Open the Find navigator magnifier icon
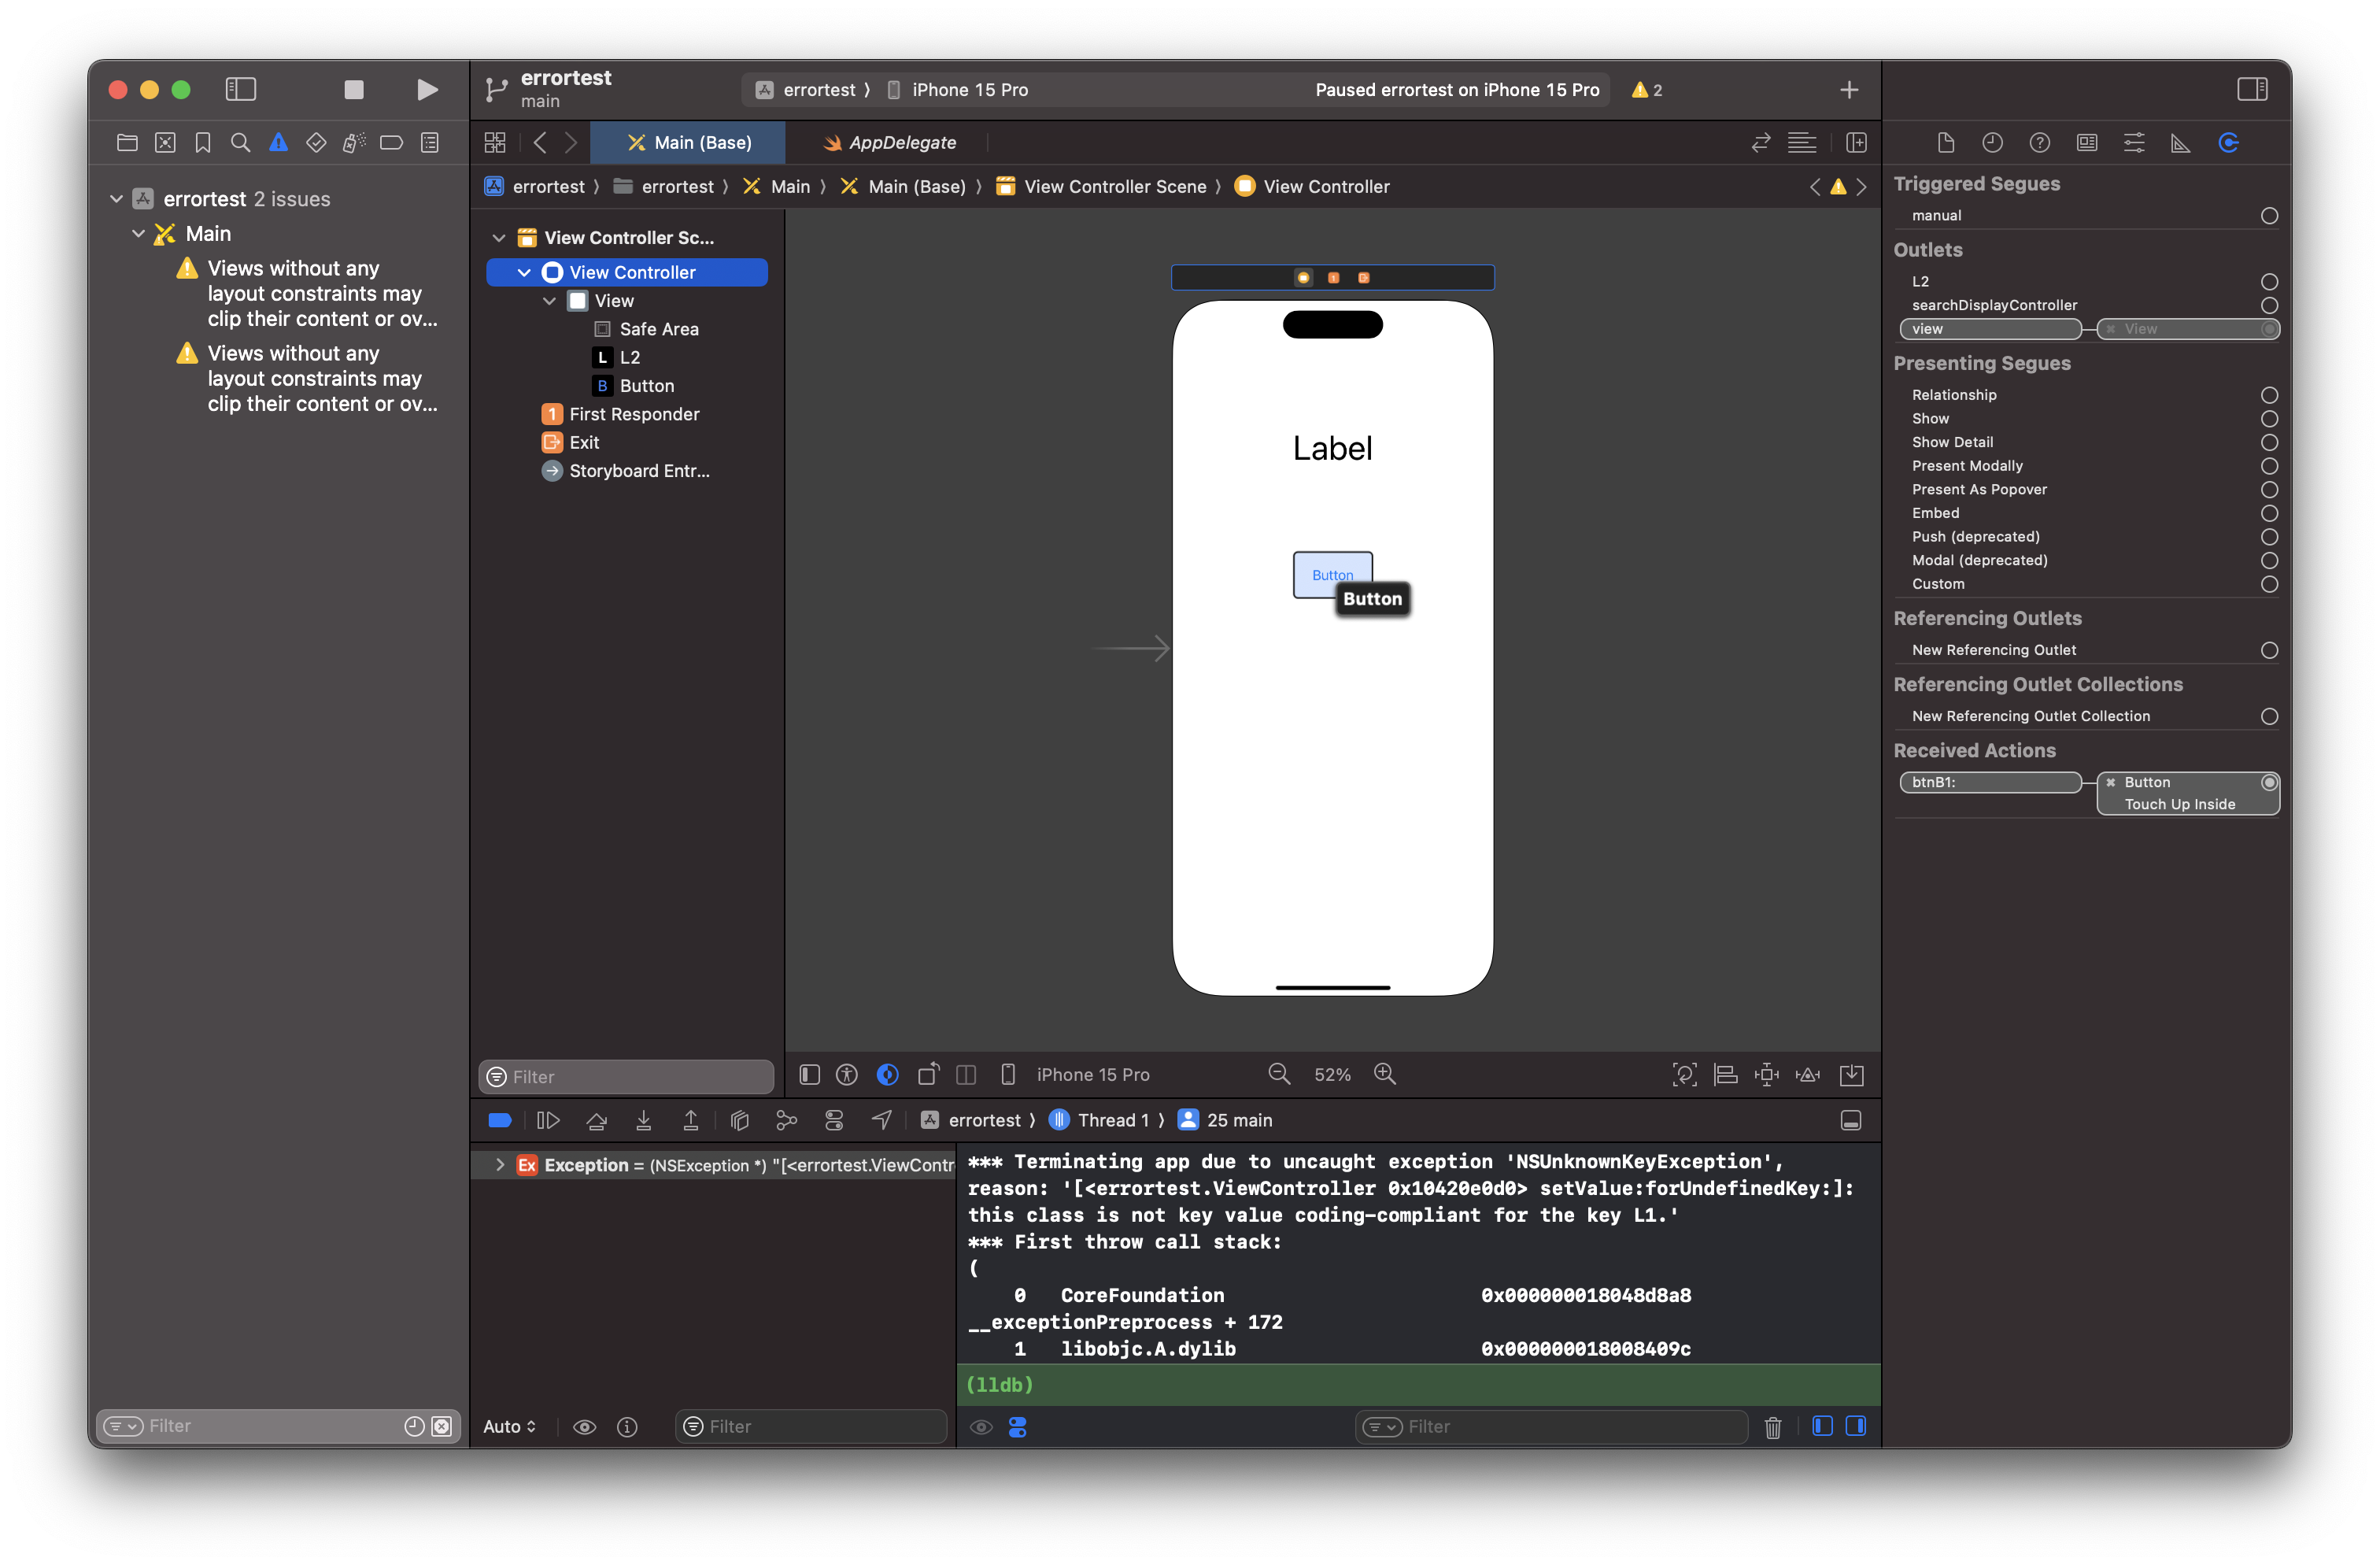Image resolution: width=2380 pixels, height=1565 pixels. click(240, 143)
